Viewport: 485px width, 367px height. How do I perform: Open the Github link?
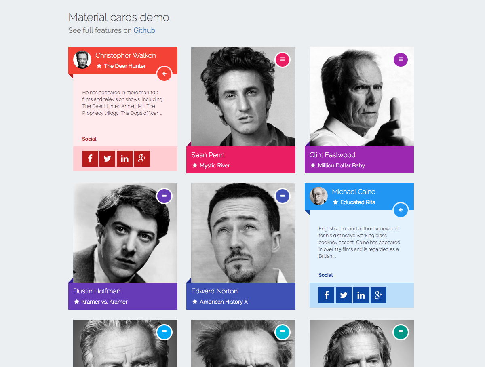click(144, 30)
